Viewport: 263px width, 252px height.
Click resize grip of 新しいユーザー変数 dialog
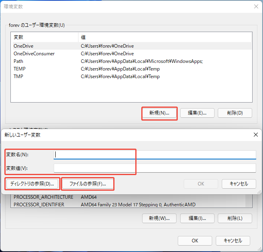click(x=259, y=192)
